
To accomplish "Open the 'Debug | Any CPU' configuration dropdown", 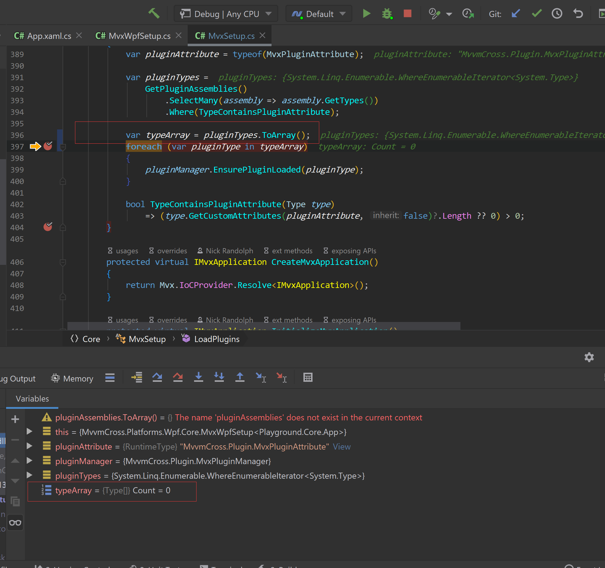I will [x=225, y=14].
